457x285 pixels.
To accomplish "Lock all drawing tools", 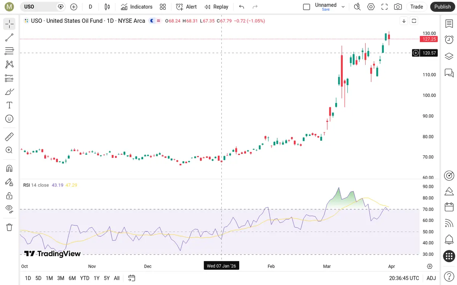I will pyautogui.click(x=10, y=196).
